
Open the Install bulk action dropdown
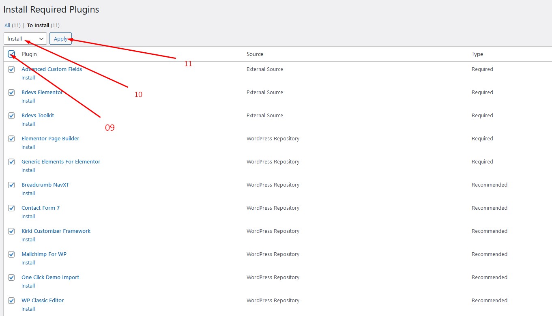(x=25, y=39)
